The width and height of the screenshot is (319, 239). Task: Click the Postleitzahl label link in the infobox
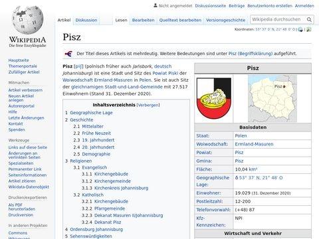(x=209, y=202)
